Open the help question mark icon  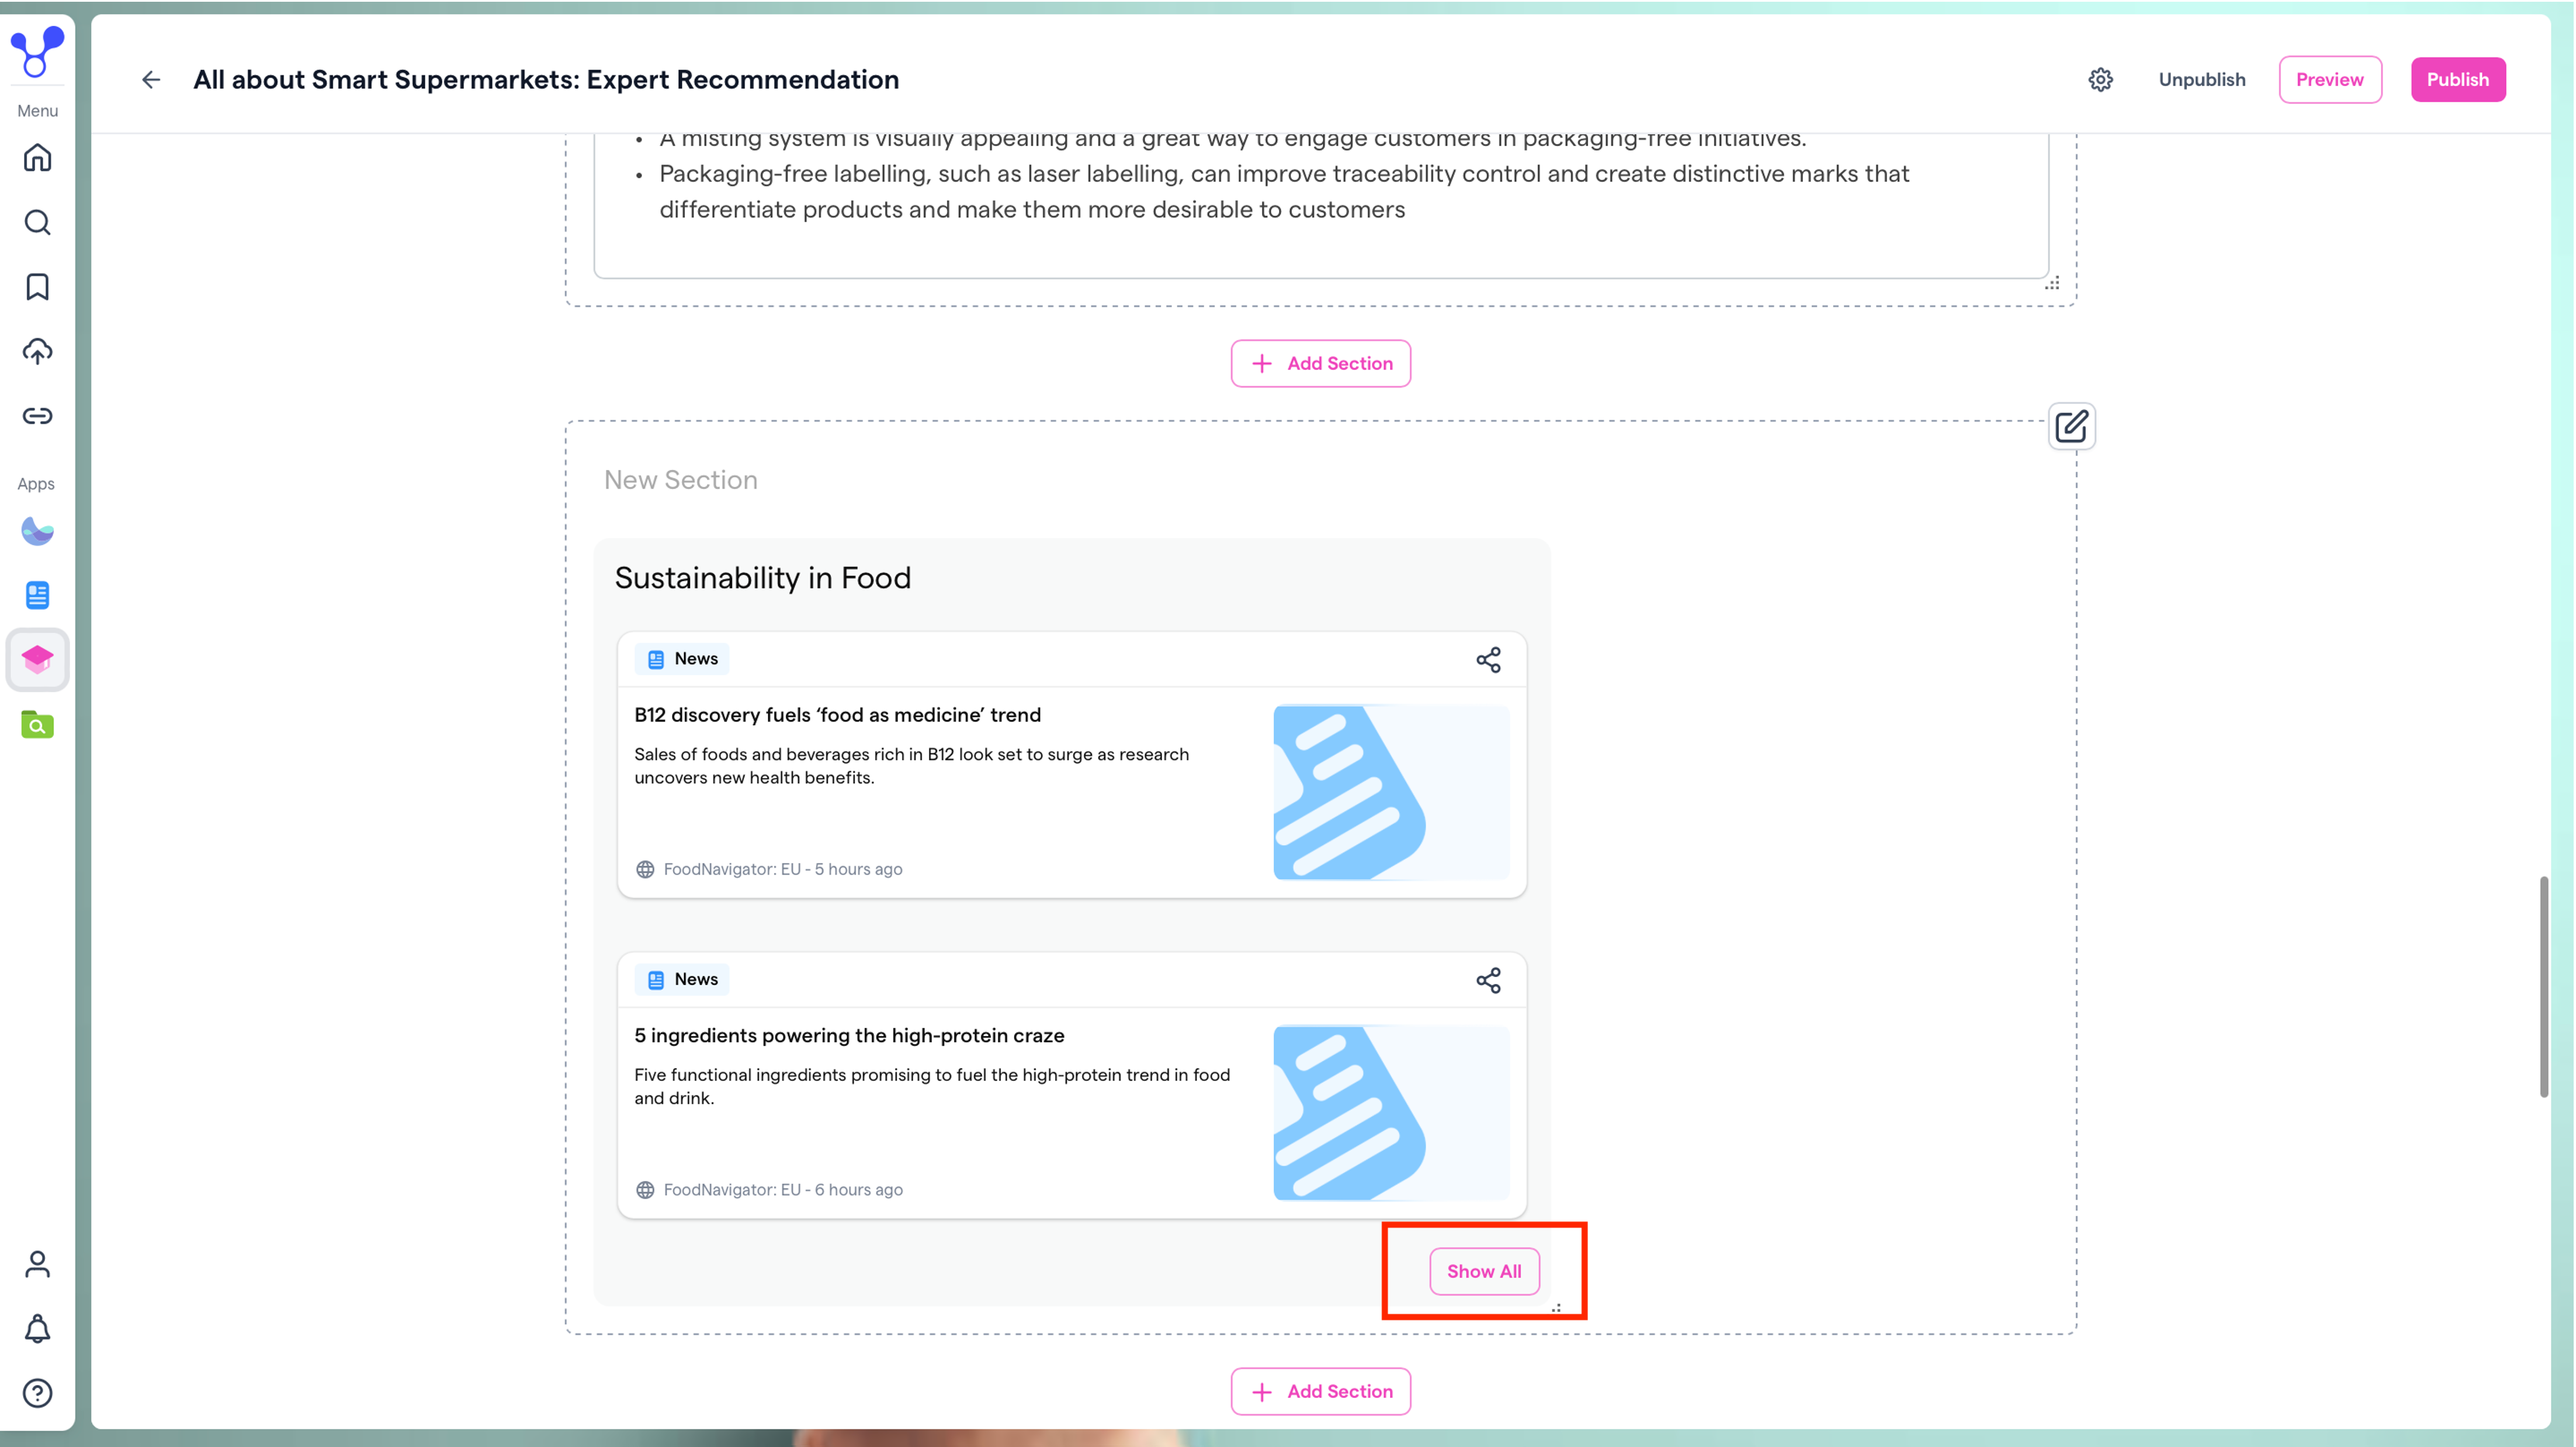(x=37, y=1393)
